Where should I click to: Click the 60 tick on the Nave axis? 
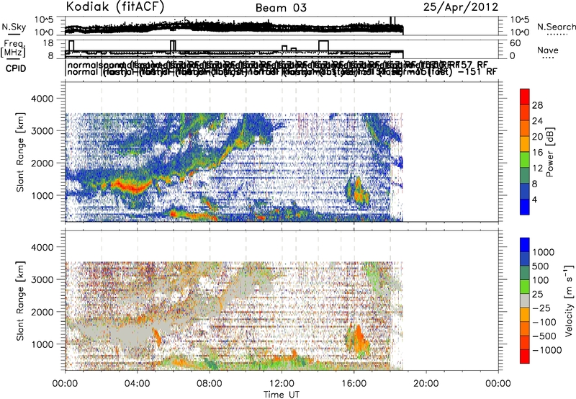[x=516, y=43]
